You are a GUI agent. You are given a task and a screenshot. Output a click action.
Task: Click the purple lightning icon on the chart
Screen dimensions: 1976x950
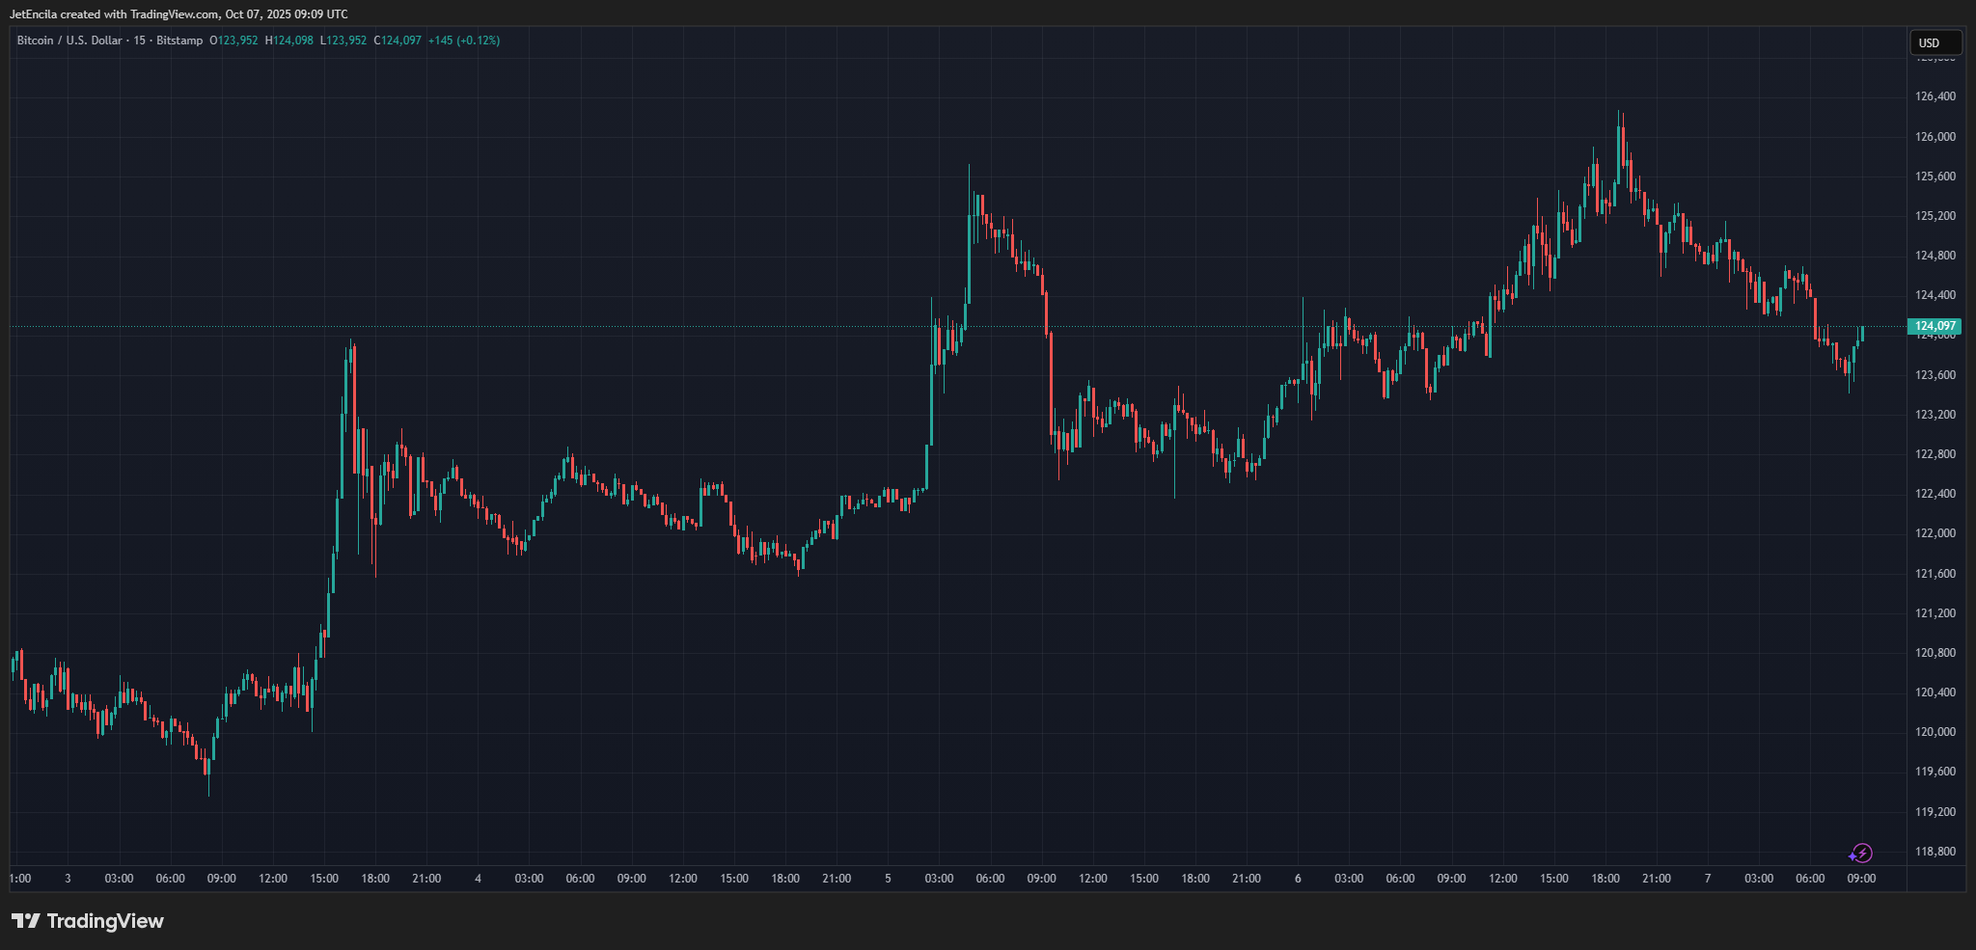point(1861,854)
